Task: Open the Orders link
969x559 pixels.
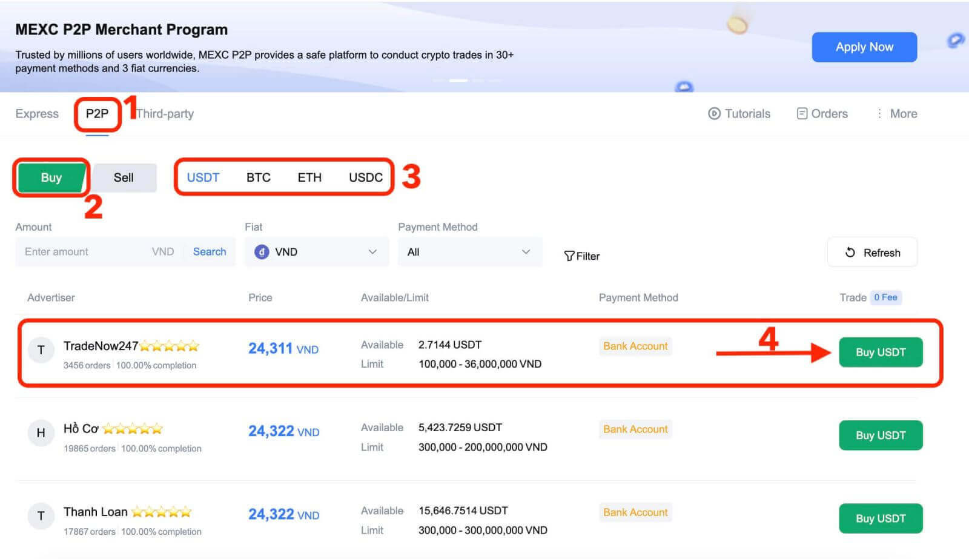Action: click(x=829, y=114)
